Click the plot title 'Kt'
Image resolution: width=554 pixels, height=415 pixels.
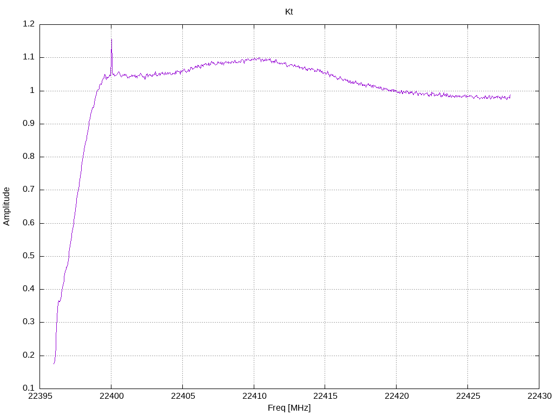[289, 12]
